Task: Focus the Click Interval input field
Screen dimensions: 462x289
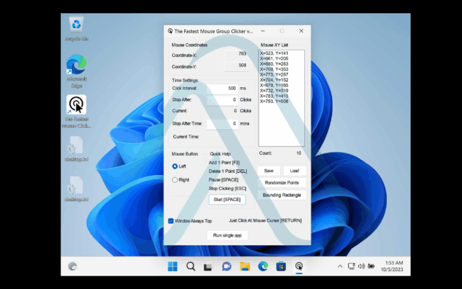Action: coord(223,89)
